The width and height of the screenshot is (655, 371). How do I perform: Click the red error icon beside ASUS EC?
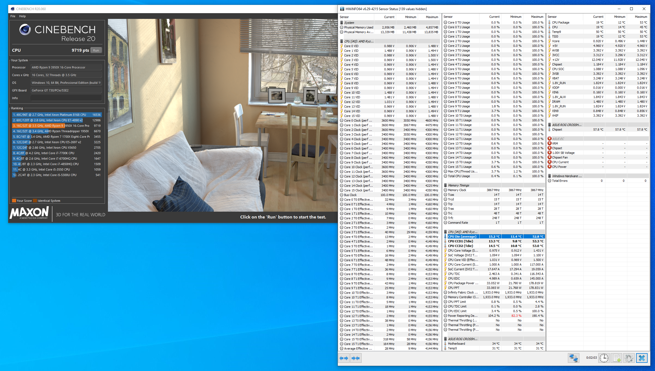pos(549,139)
